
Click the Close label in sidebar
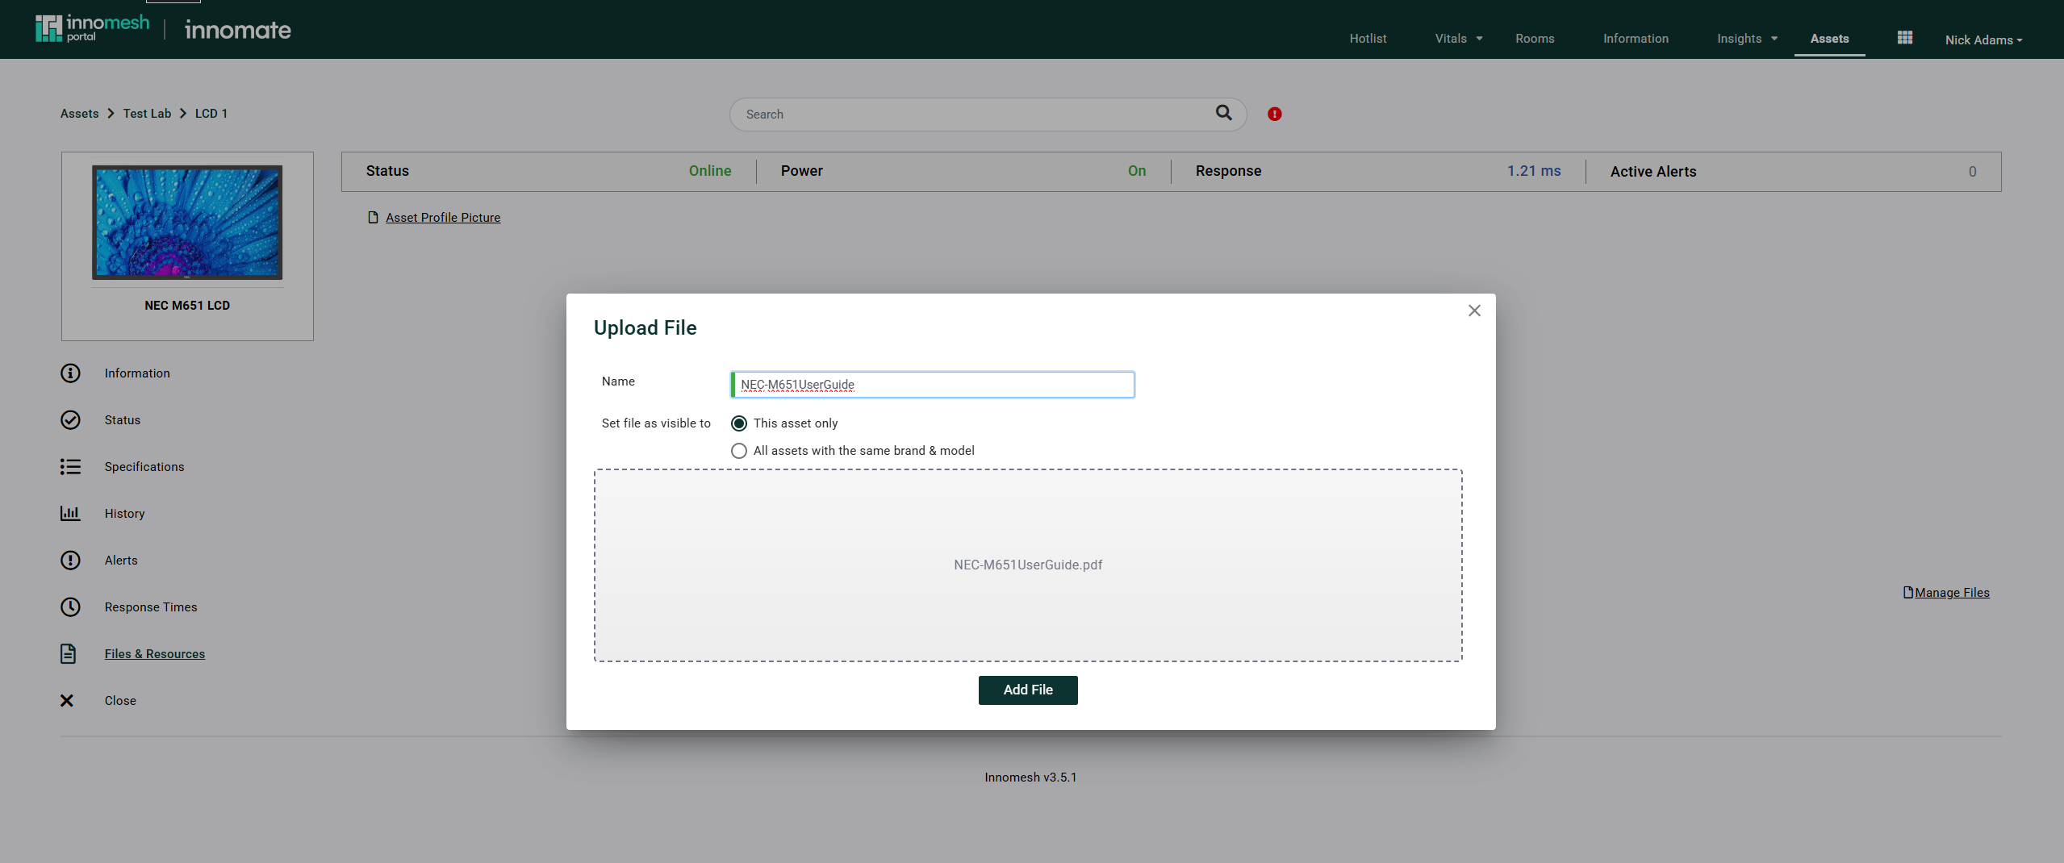[x=120, y=700]
